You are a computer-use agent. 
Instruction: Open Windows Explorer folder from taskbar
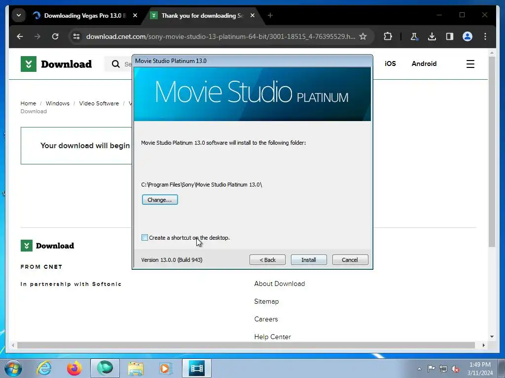tap(136, 368)
